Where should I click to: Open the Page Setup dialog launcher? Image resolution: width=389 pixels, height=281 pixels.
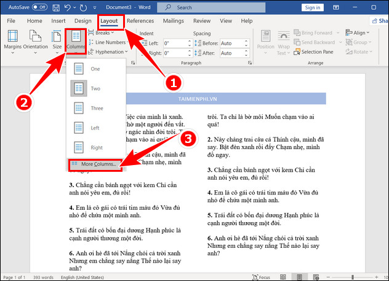[133, 63]
